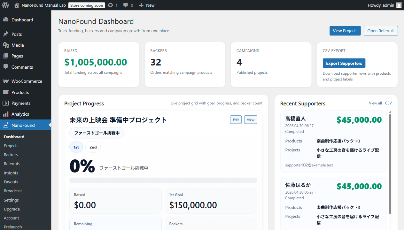Click supporter name 高橋直人
Viewport: 404px width, 230px height.
point(295,119)
